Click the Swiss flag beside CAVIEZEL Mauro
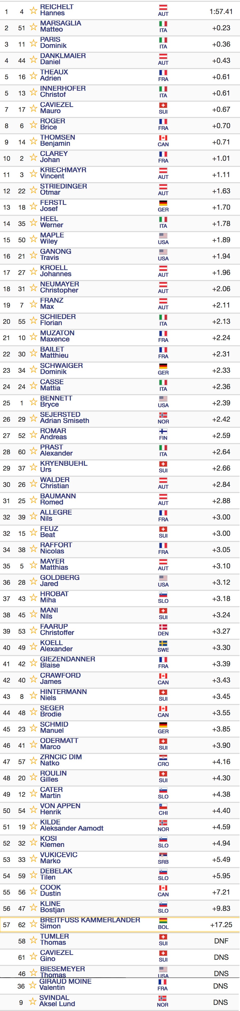 click(163, 105)
